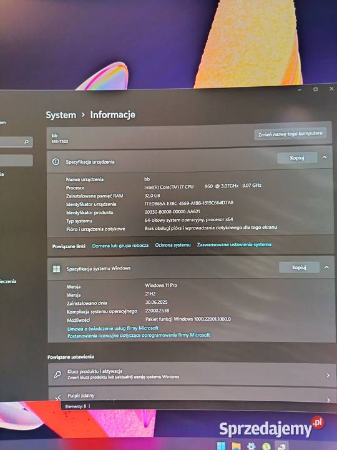Image resolution: width=337 pixels, height=450 pixels.
Task: Click Zmień nazwę tego komputera button
Action: pyautogui.click(x=290, y=134)
